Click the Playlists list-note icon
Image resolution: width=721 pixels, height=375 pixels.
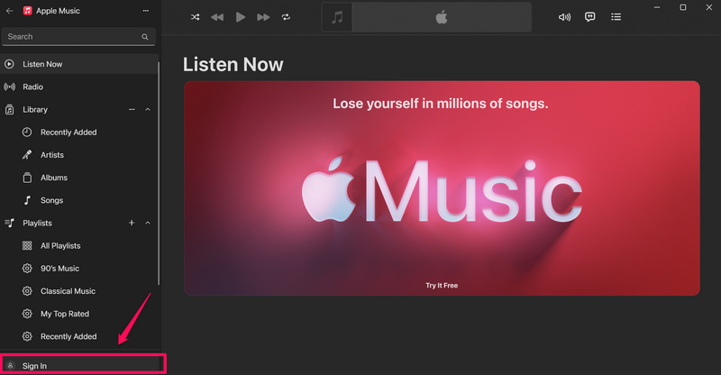pyautogui.click(x=9, y=223)
